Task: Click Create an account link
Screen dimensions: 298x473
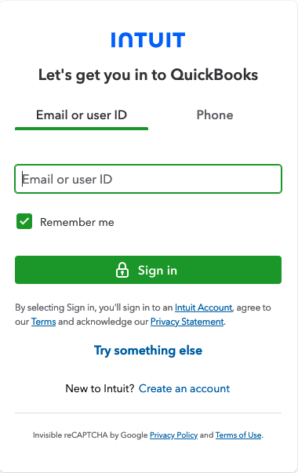Action: pos(184,388)
